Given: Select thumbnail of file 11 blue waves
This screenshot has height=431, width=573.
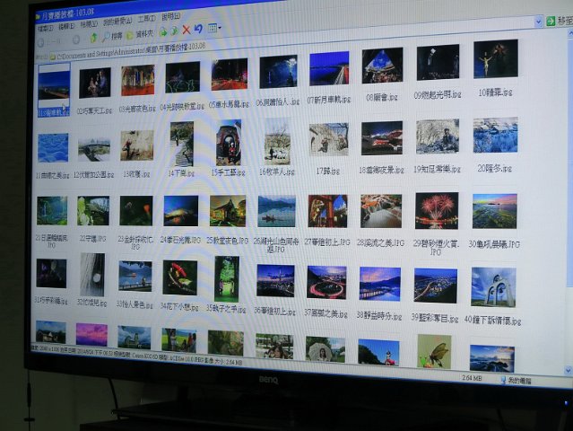Looking at the screenshot, I should (x=53, y=148).
